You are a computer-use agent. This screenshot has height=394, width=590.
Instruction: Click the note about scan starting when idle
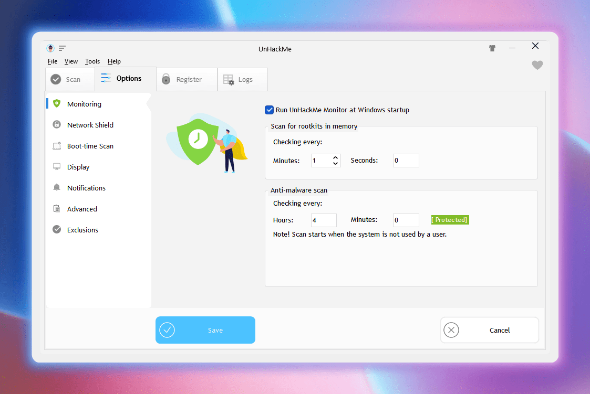[x=360, y=235]
